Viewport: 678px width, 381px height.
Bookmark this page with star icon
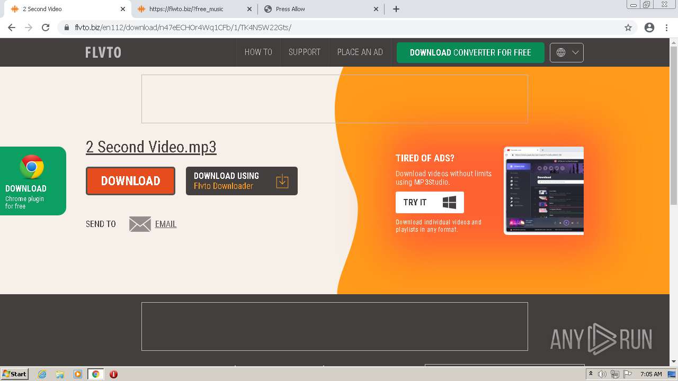(x=628, y=28)
